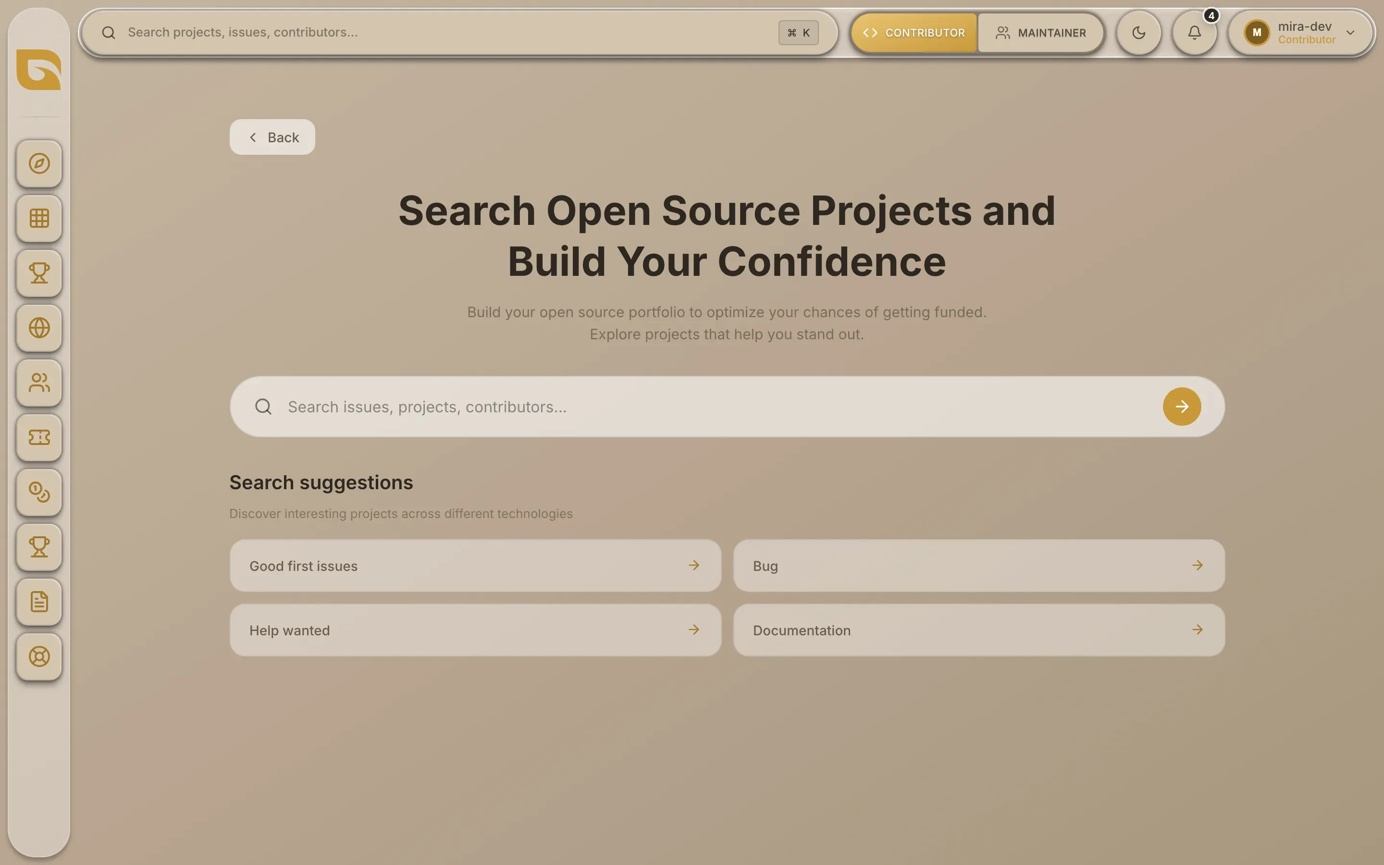Viewport: 1384px width, 865px height.
Task: Switch to Maintainer mode
Action: pos(1040,33)
